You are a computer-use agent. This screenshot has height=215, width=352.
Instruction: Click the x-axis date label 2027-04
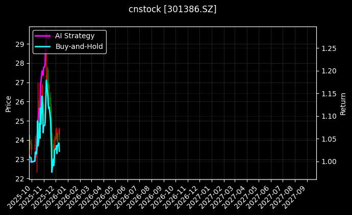(x=235, y=197)
